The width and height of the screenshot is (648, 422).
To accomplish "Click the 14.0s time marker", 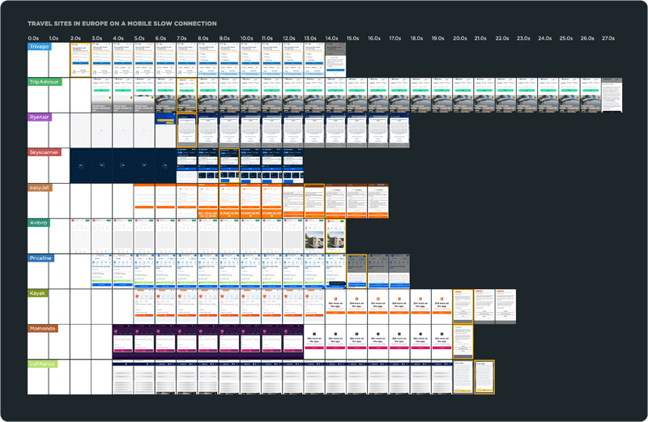I will coord(332,38).
